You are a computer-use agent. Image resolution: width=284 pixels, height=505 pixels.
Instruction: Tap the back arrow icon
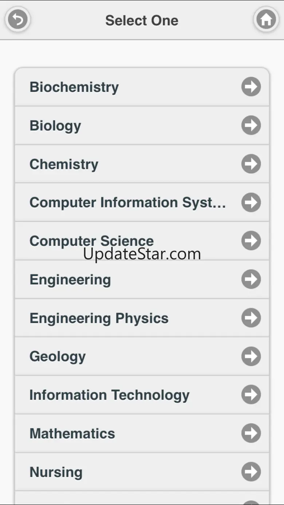click(17, 20)
